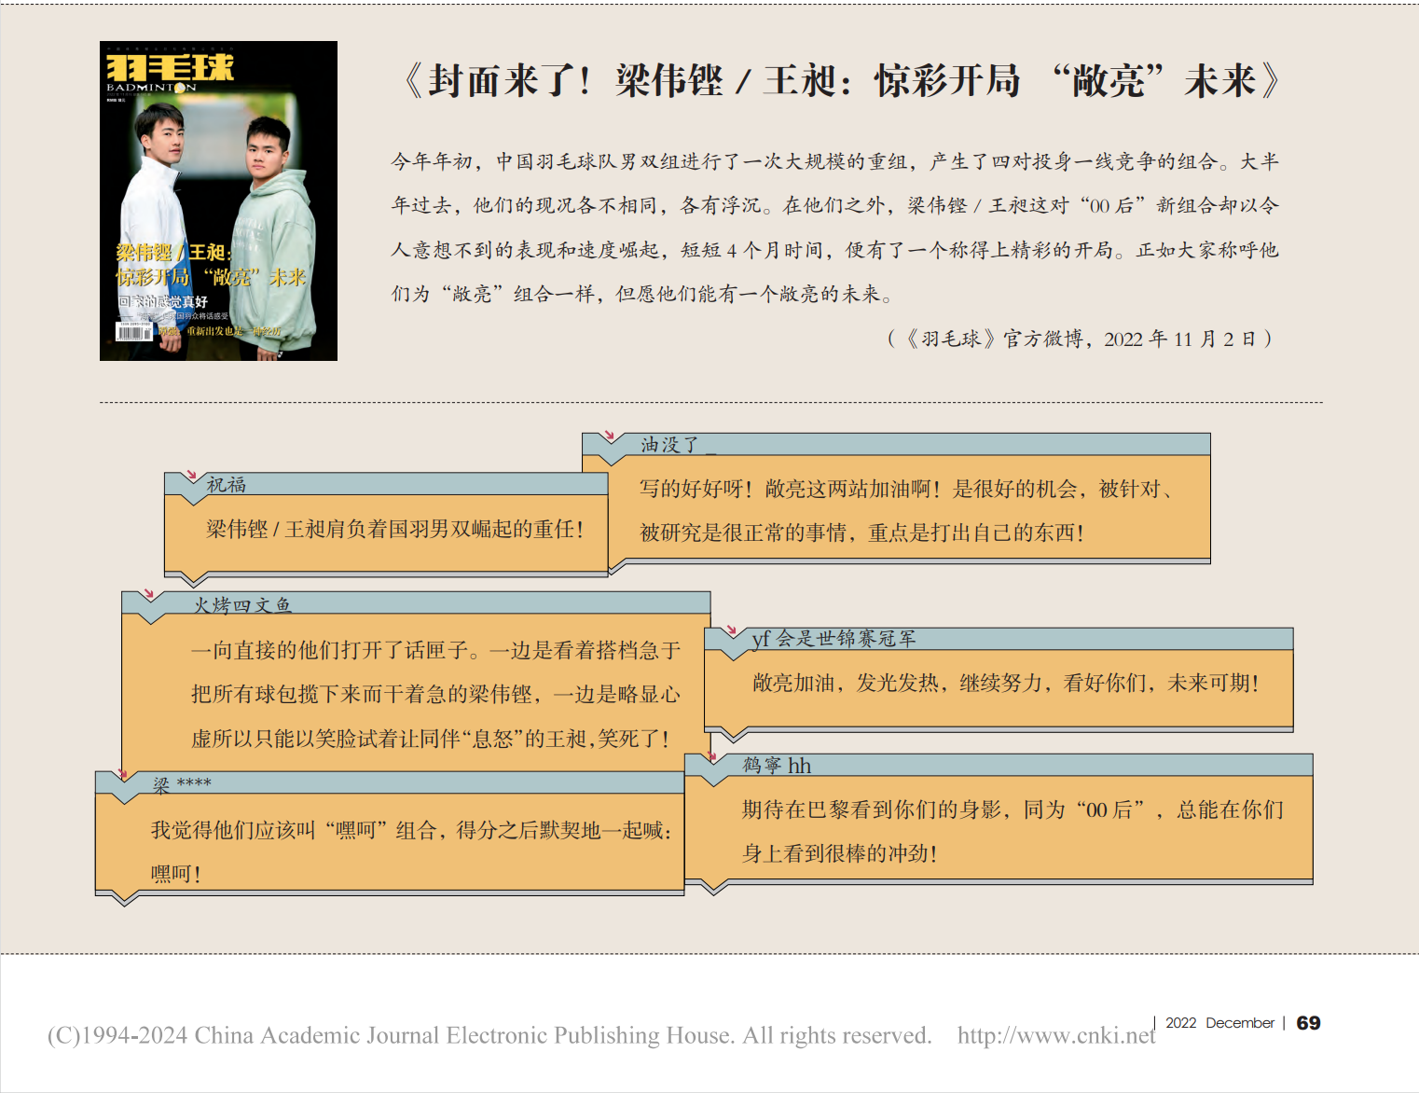Click the red arrow beside username 祝福
The width and height of the screenshot is (1419, 1093).
pos(191,476)
